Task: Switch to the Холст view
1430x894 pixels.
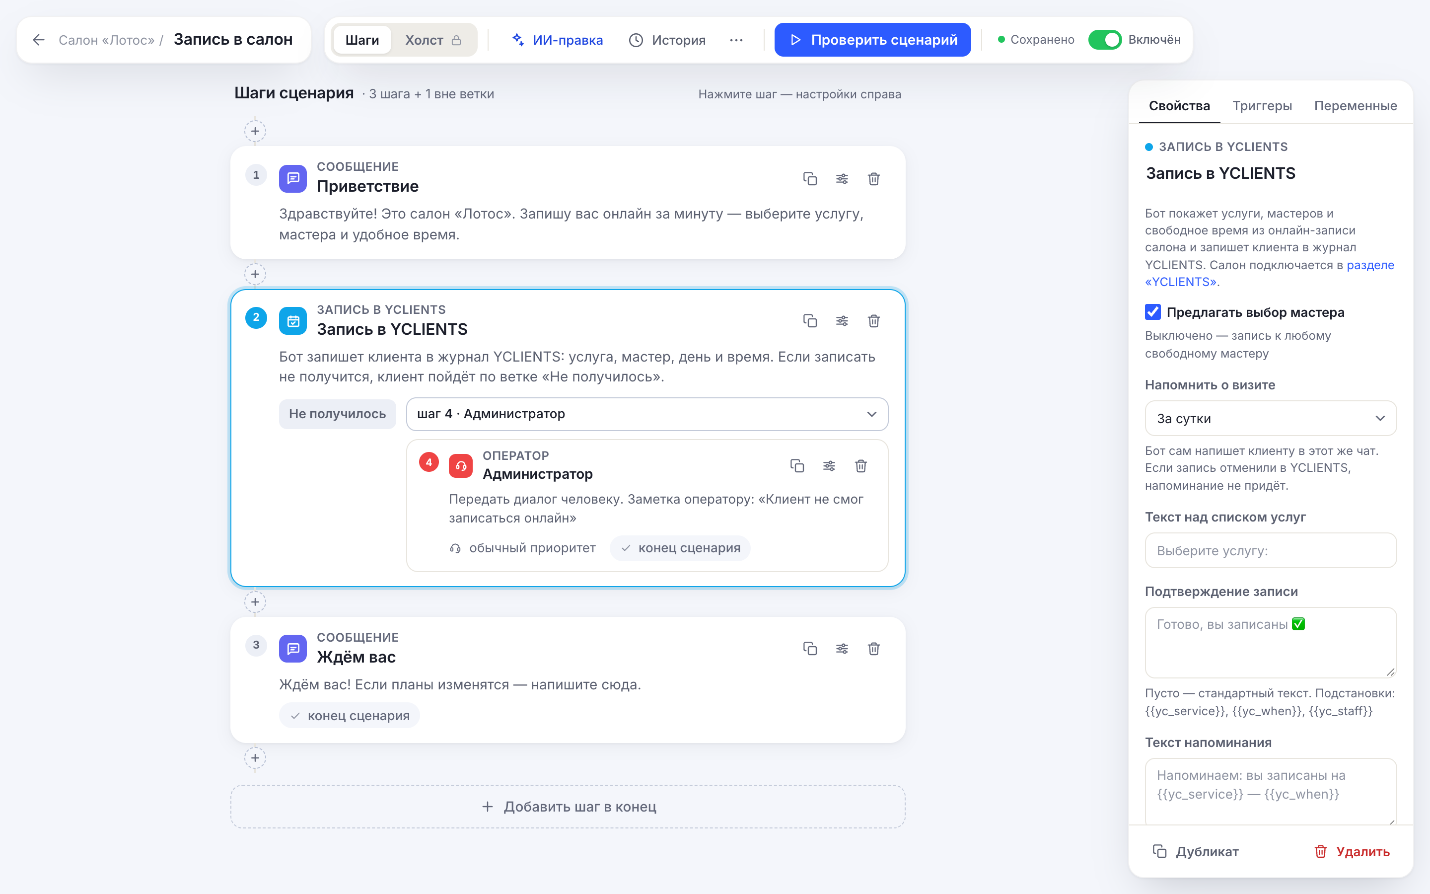Action: (x=432, y=40)
